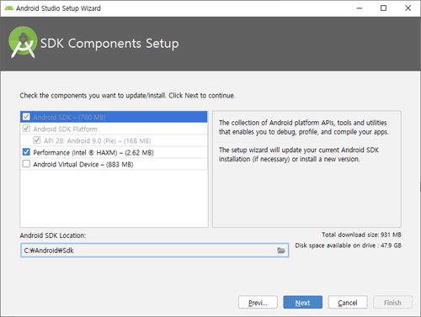Toggle the Android SDK Platform checkbox
Viewport: 421px width, 317px height.
[x=26, y=129]
